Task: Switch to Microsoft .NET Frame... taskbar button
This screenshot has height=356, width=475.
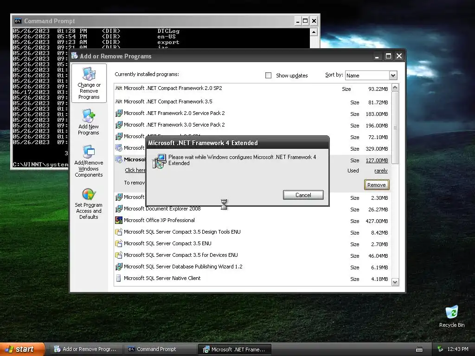Action: pos(234,350)
